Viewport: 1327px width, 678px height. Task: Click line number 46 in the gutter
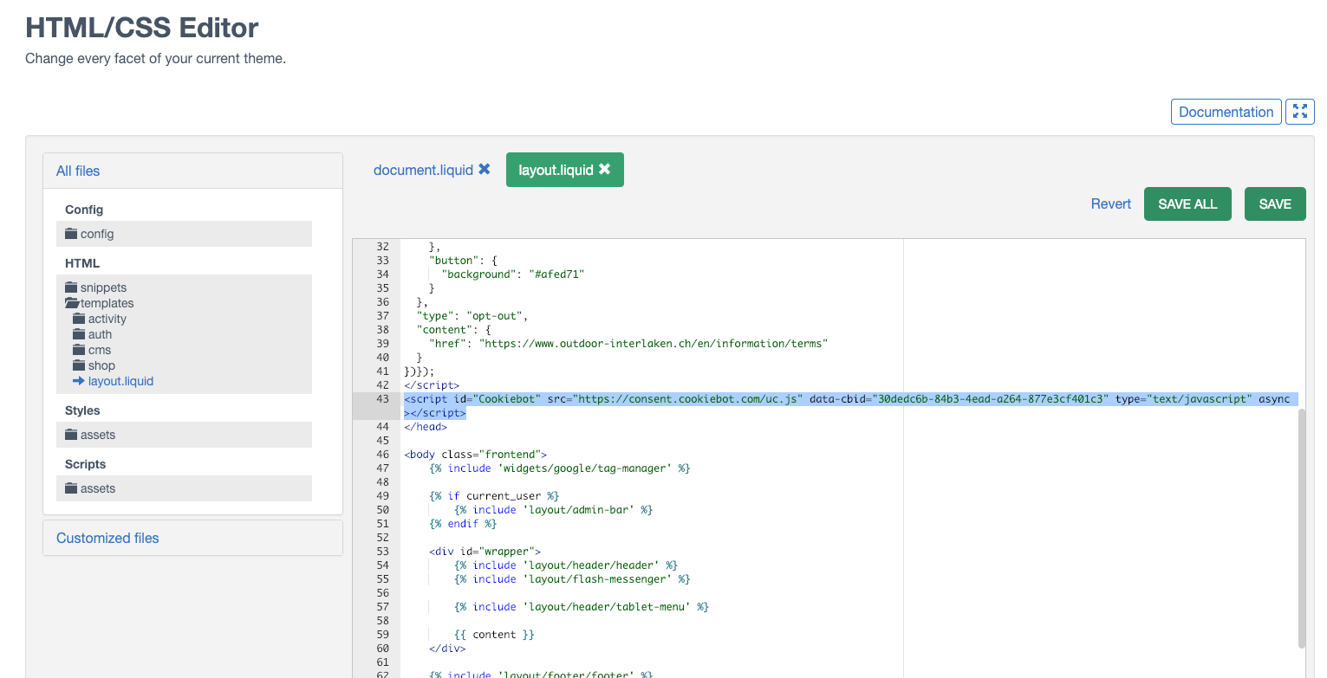pyautogui.click(x=383, y=455)
